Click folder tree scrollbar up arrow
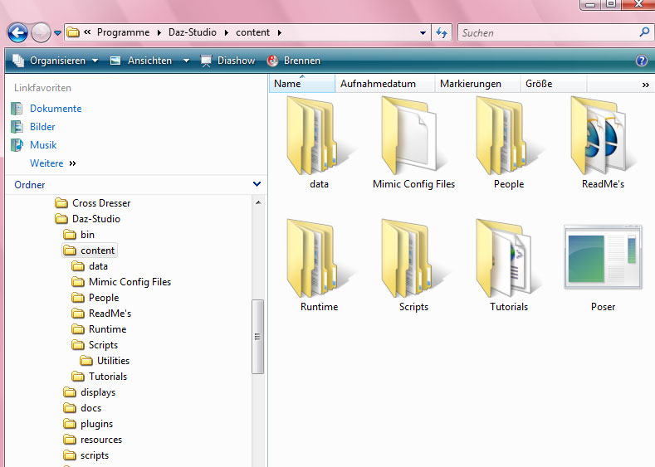Viewport: 655px width, 467px height. [x=258, y=202]
